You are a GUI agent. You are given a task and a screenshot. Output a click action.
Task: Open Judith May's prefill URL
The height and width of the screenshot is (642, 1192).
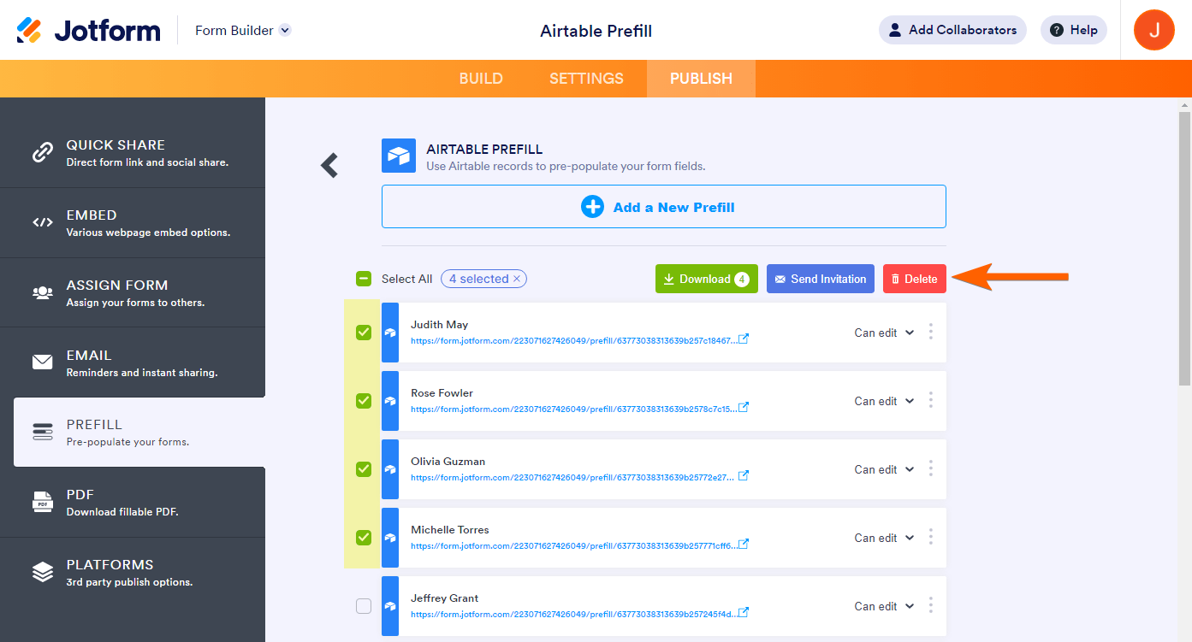(573, 340)
